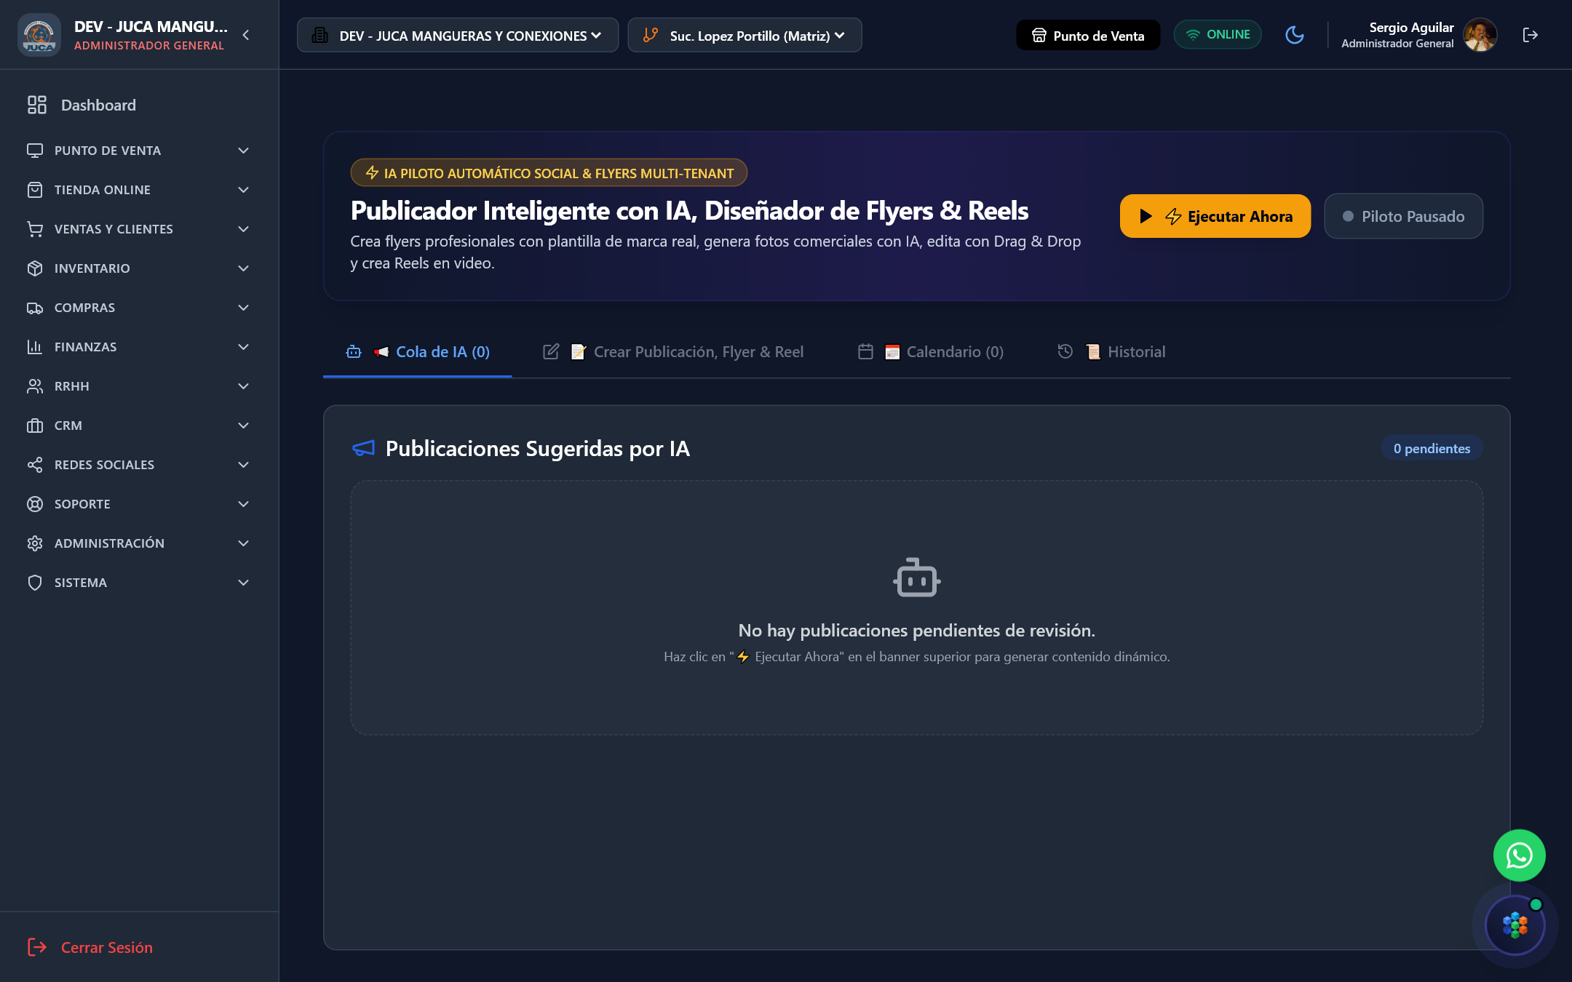Screen dimensions: 1572x982
Task: Click the ONLINE status badge
Action: (1218, 35)
